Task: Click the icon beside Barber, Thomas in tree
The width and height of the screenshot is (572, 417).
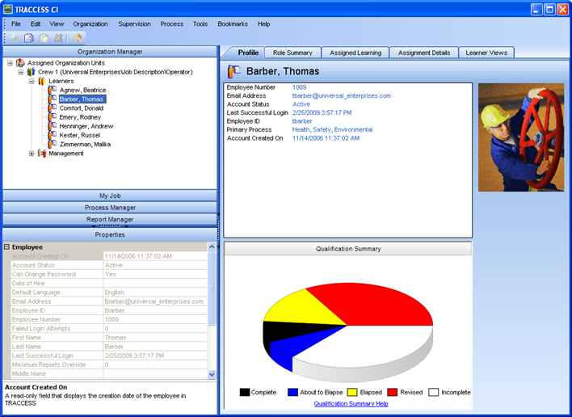Action: click(x=53, y=99)
